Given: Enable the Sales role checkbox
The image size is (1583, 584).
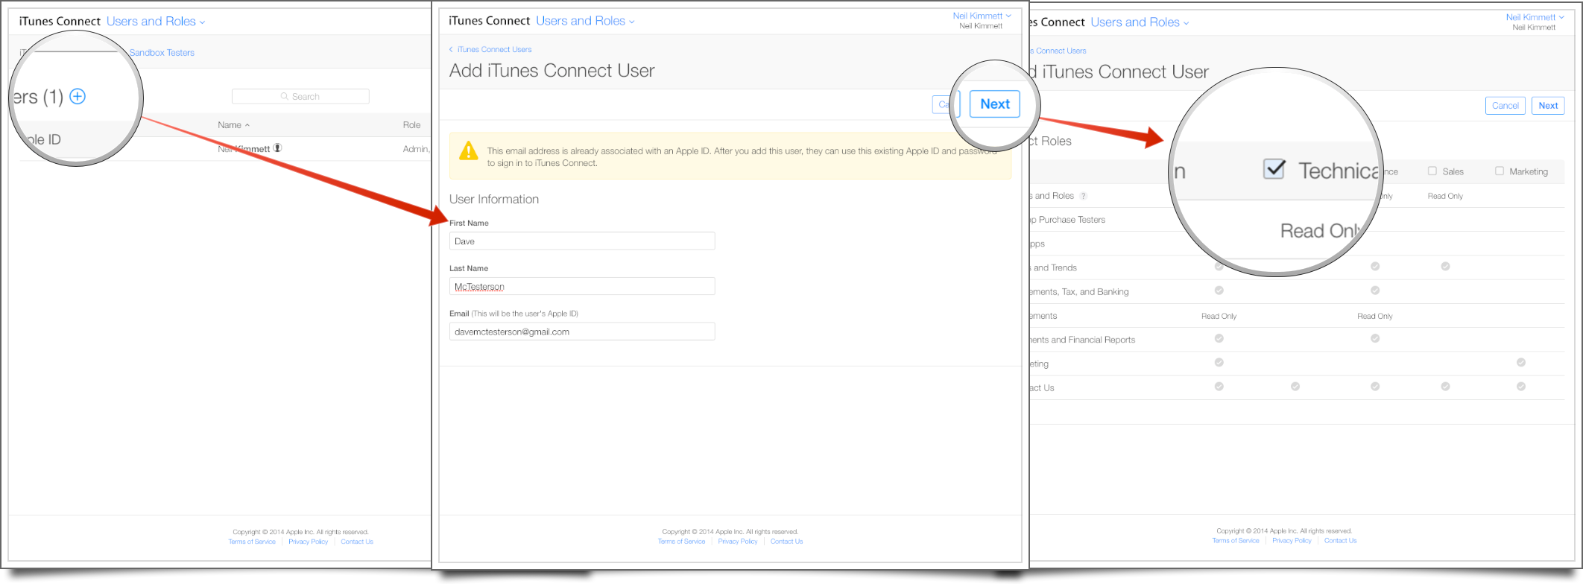Looking at the screenshot, I should tap(1432, 171).
